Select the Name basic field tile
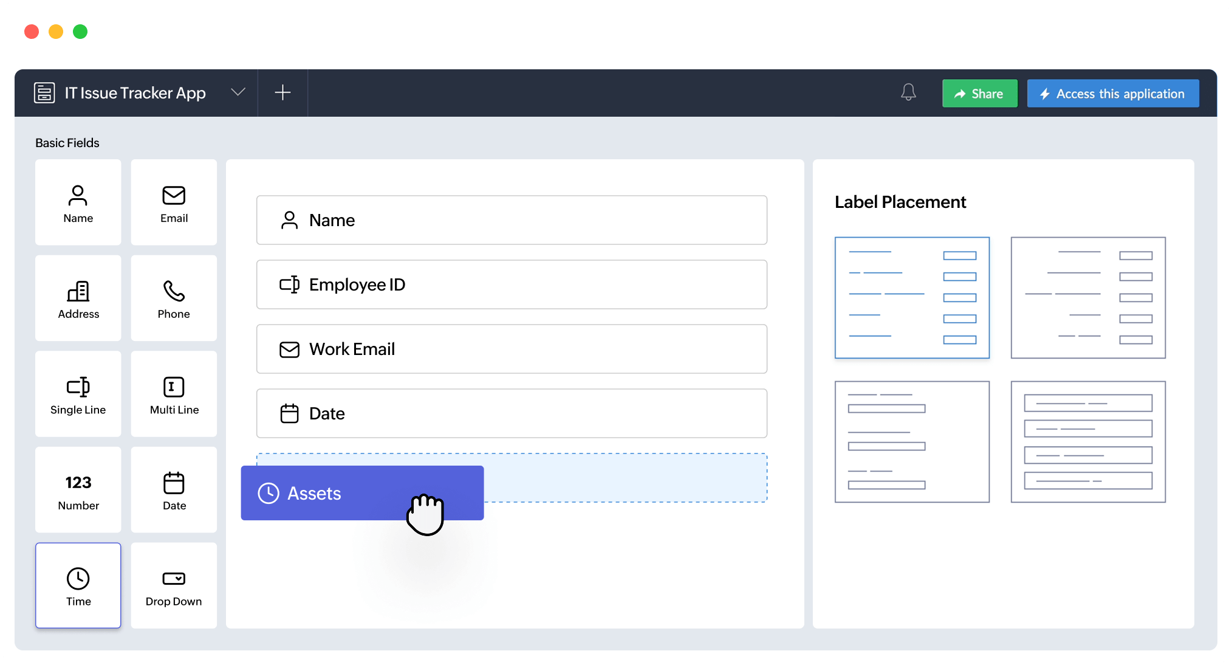Viewport: 1232px width, 665px height. pos(78,202)
